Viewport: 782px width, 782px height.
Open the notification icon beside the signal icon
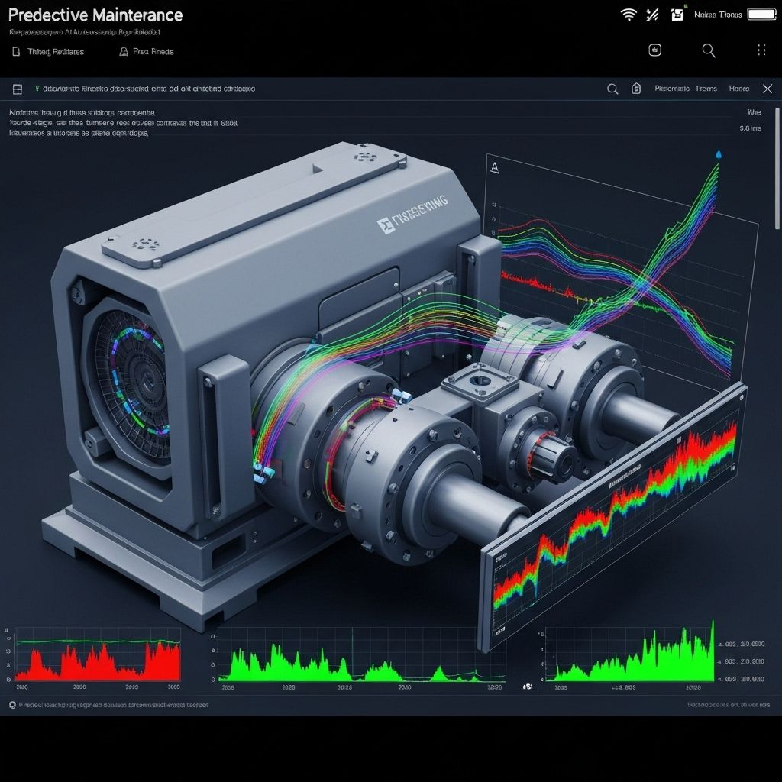[676, 15]
